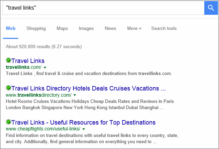The image size is (219, 149).
Task: Switch to the Shopping tab
Action: (x=36, y=28)
